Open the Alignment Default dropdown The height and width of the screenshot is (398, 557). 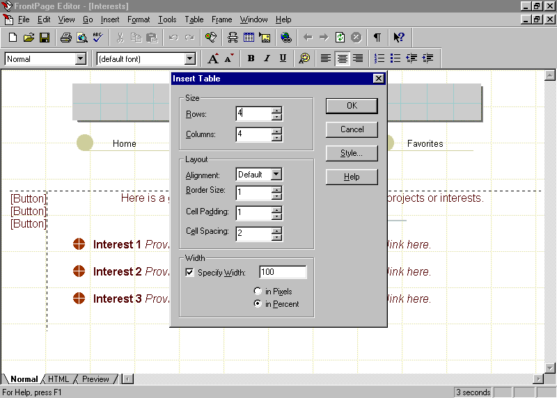click(x=276, y=175)
